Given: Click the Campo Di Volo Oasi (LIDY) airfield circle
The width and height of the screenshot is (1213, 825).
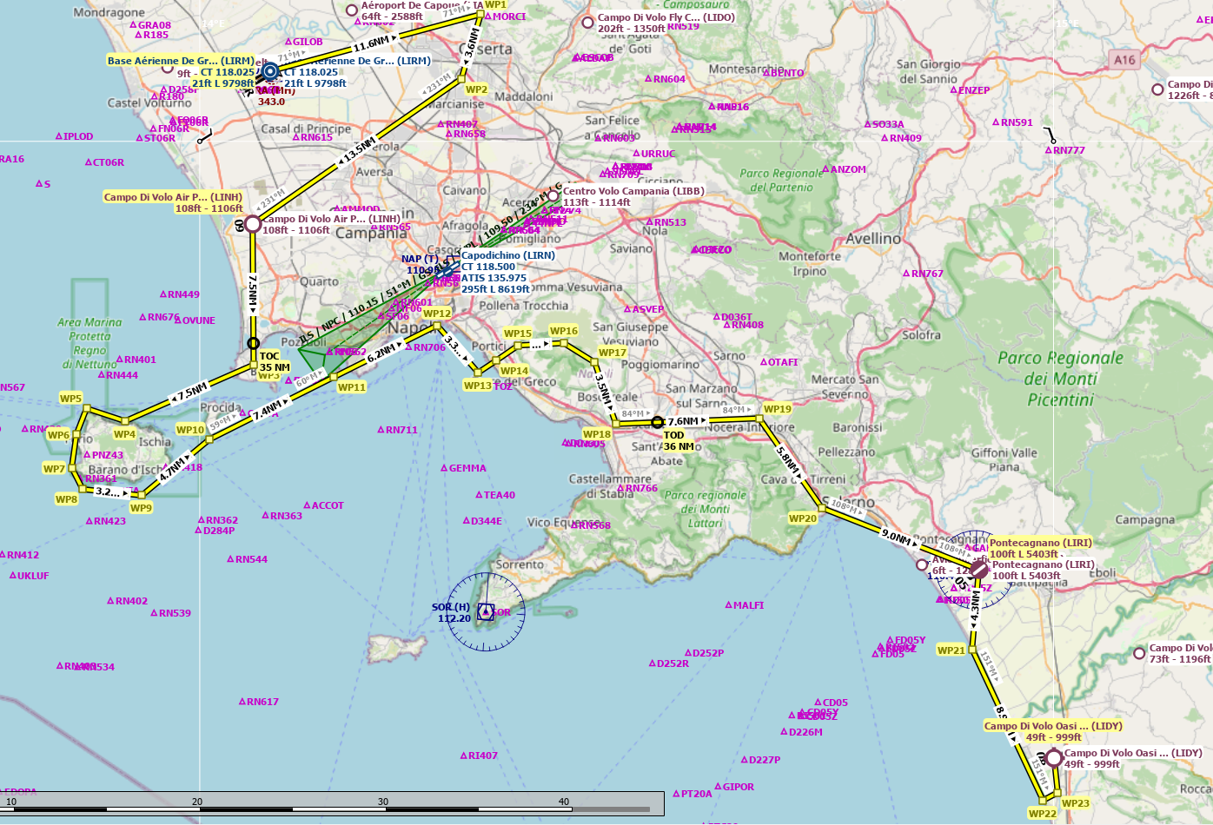Looking at the screenshot, I should 1054,758.
